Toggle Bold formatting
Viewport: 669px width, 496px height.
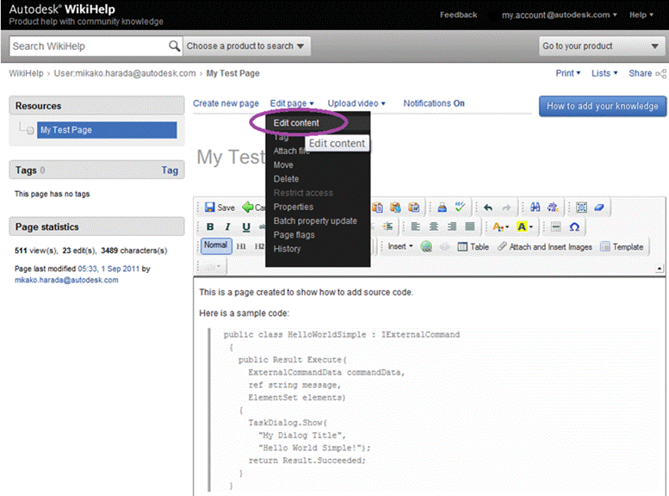(210, 226)
